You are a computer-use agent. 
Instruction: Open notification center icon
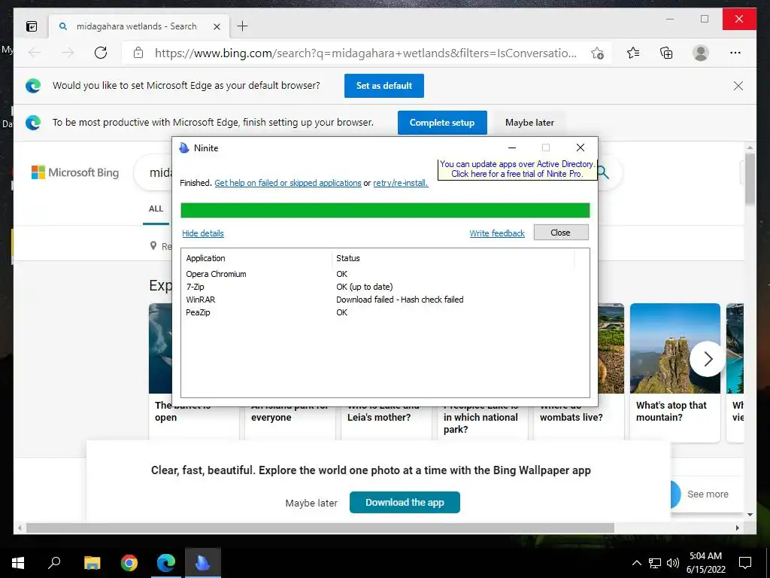pos(745,563)
